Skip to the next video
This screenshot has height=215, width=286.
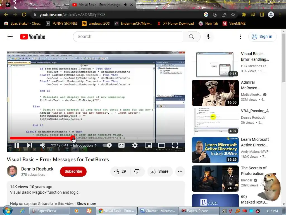tap(30, 145)
